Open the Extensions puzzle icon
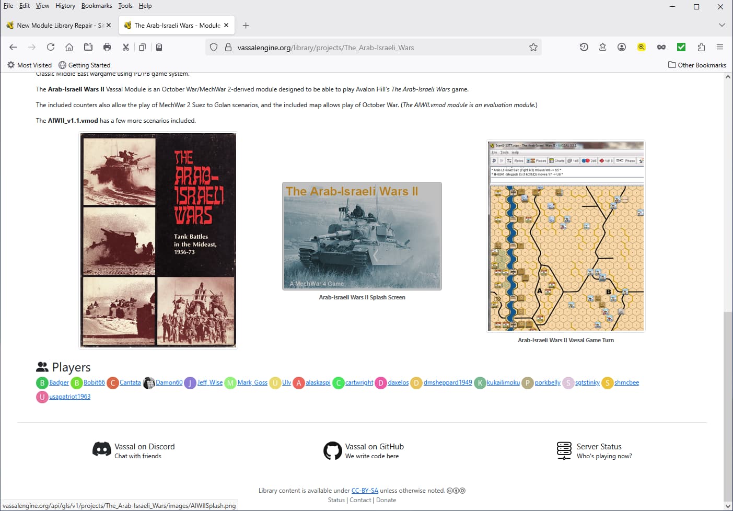Screen dimensions: 733x511 click(701, 47)
